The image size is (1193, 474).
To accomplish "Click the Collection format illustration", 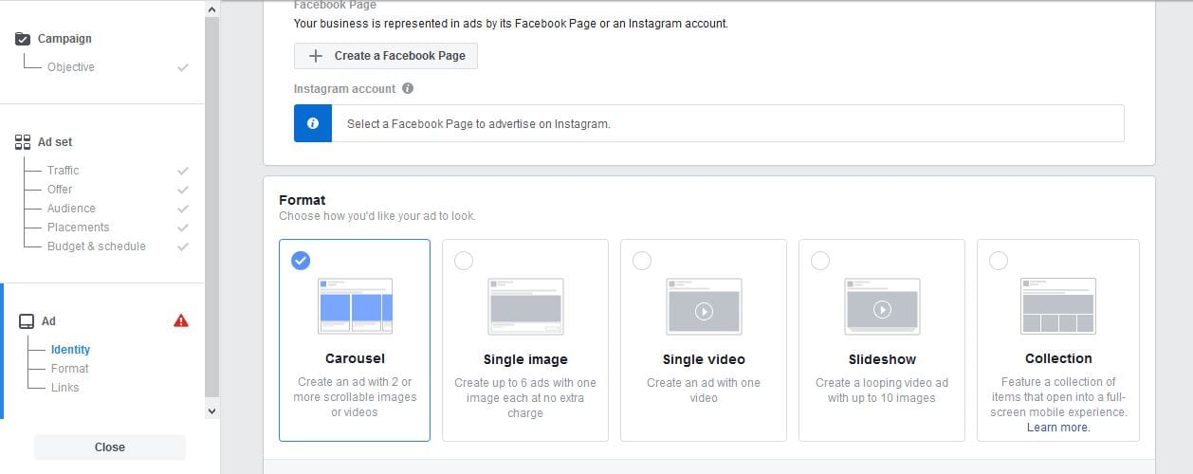I will pos(1058,305).
